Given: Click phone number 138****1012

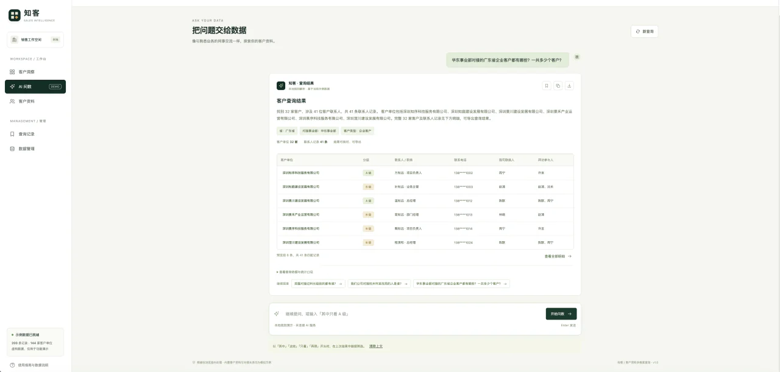Looking at the screenshot, I should pyautogui.click(x=463, y=201).
